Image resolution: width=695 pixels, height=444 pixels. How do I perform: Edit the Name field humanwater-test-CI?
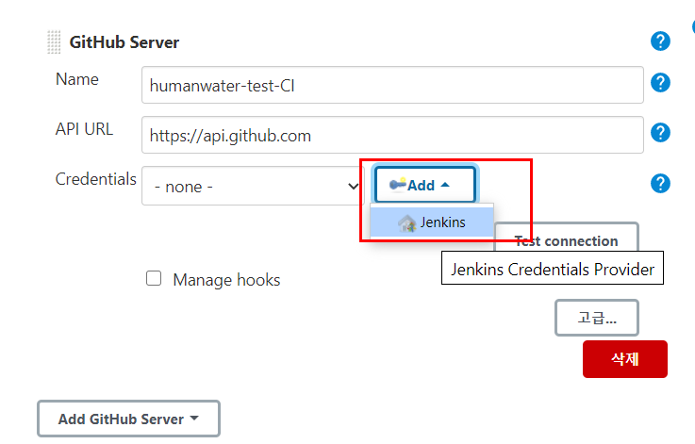[x=392, y=85]
